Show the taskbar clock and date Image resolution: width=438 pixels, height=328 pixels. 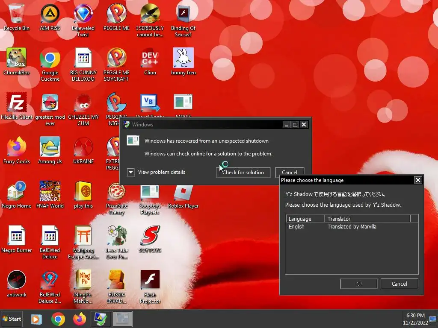(x=415, y=319)
